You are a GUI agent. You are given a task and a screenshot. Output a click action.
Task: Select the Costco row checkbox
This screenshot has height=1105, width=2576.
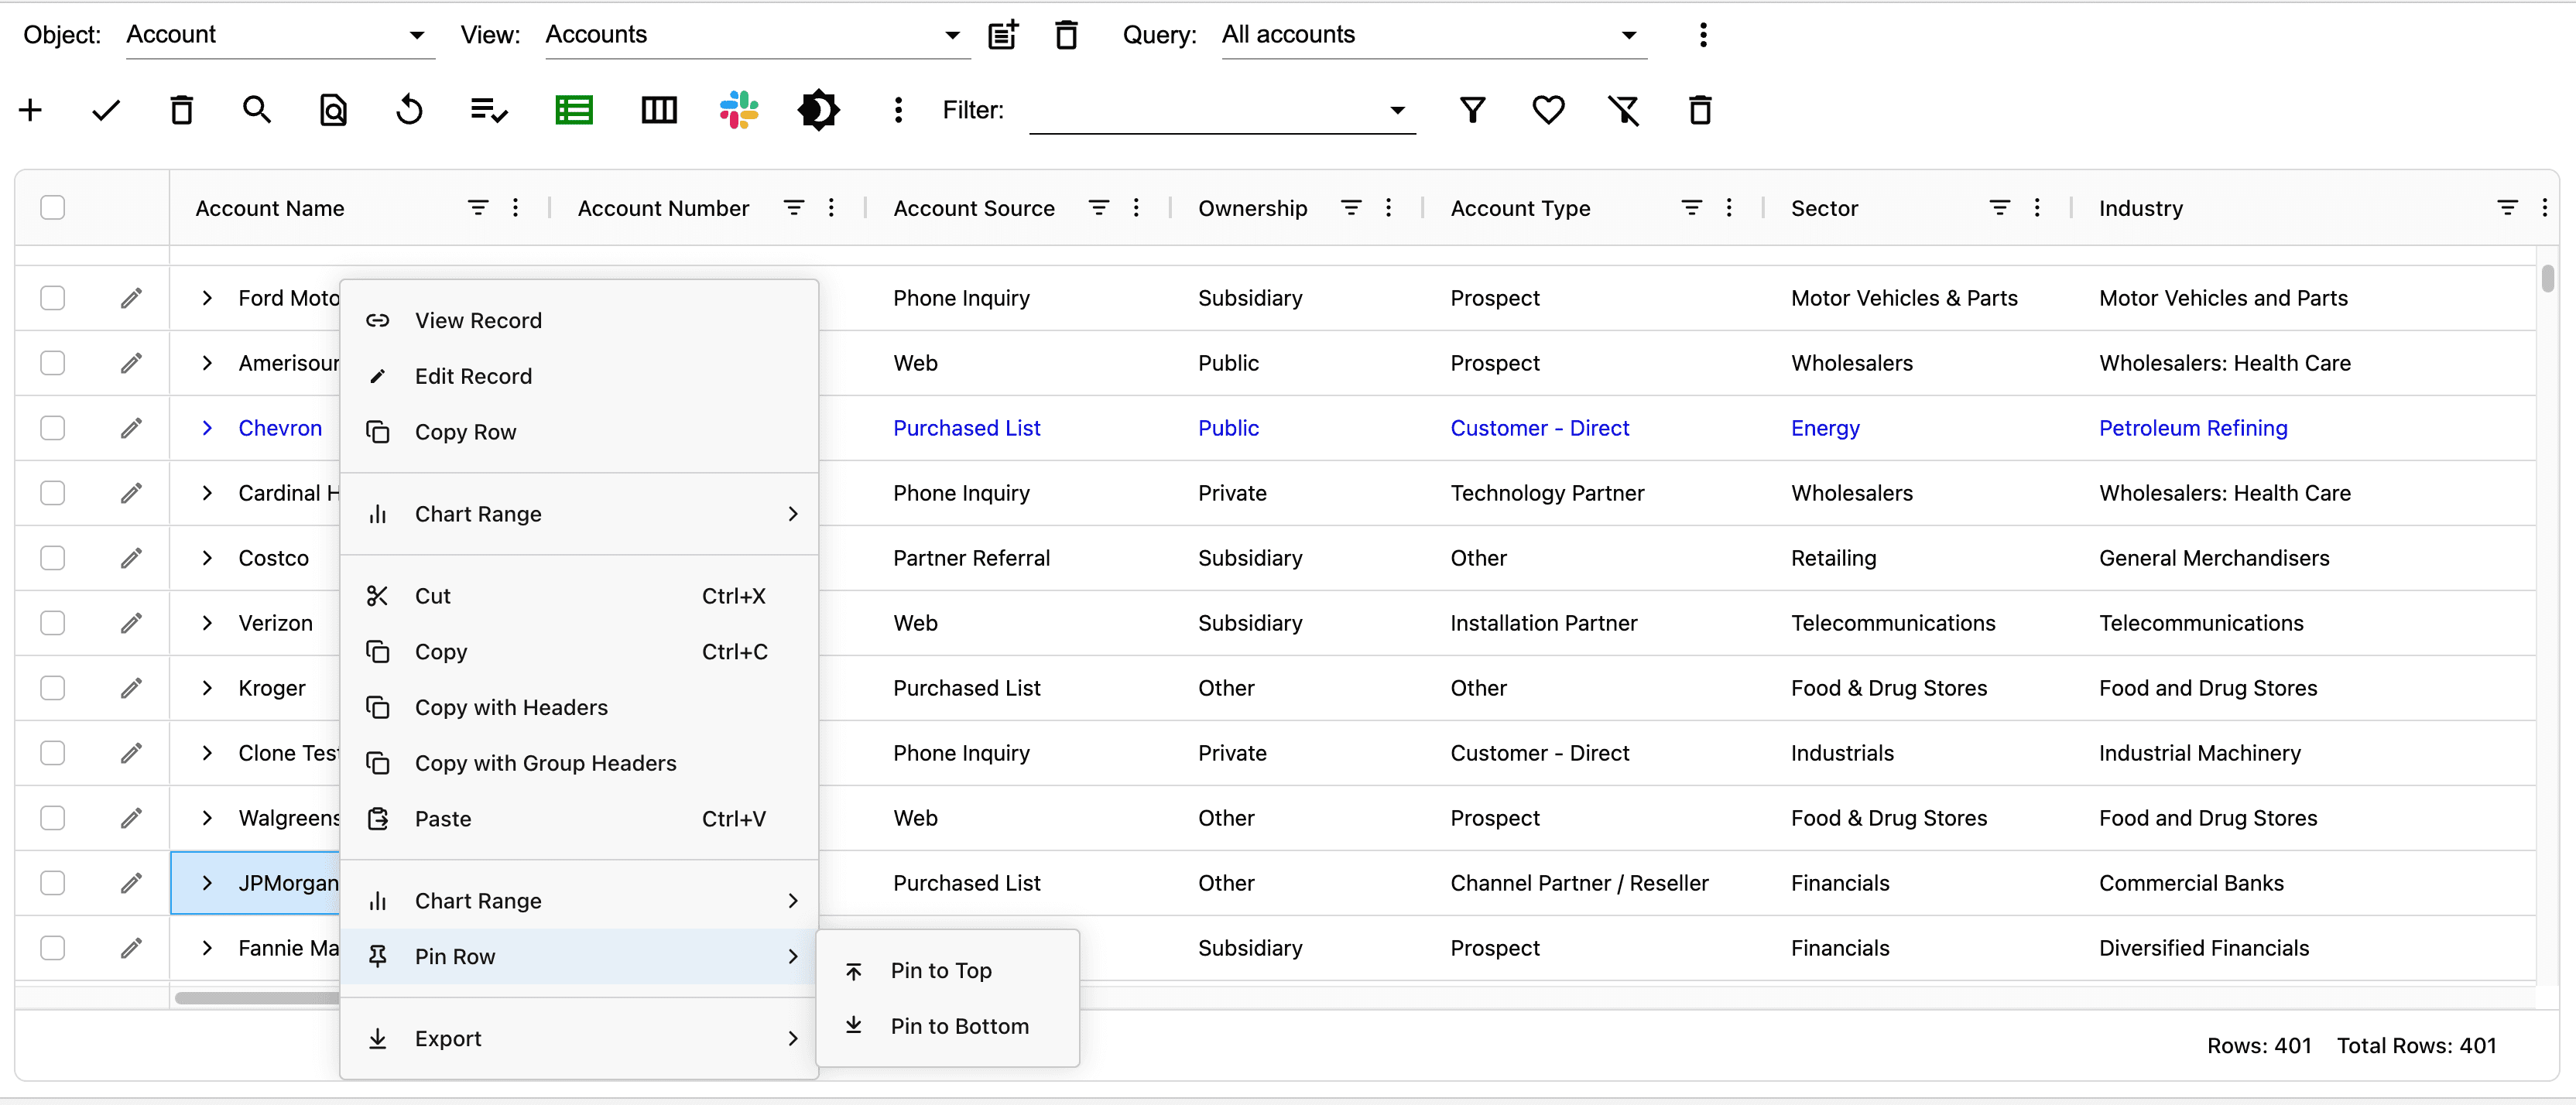[53, 558]
